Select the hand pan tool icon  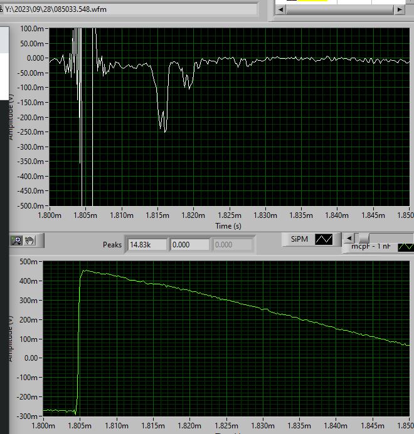pos(29,240)
